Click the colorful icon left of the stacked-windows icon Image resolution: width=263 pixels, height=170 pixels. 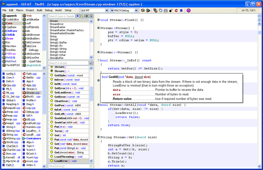pos(148,10)
